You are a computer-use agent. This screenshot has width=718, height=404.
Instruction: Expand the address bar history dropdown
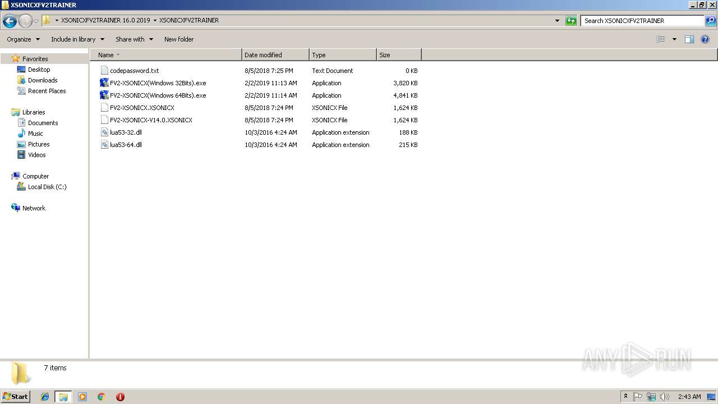click(x=557, y=21)
